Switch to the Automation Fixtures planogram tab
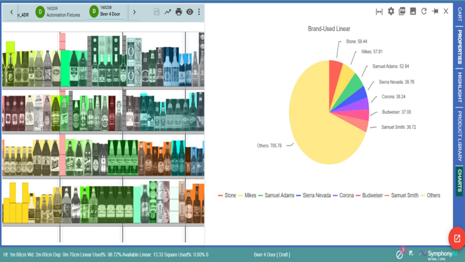The height and width of the screenshot is (262, 465). tap(59, 11)
